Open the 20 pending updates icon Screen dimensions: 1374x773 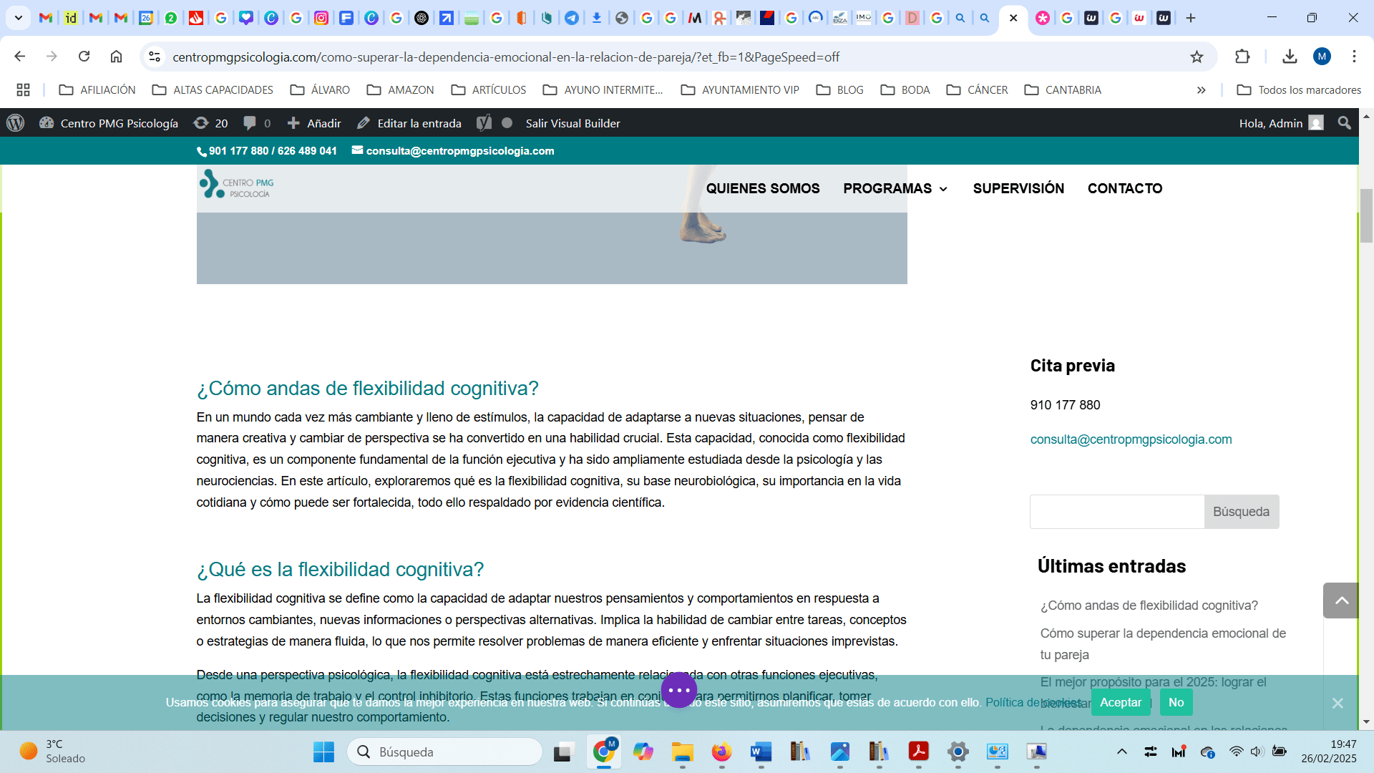tap(210, 123)
